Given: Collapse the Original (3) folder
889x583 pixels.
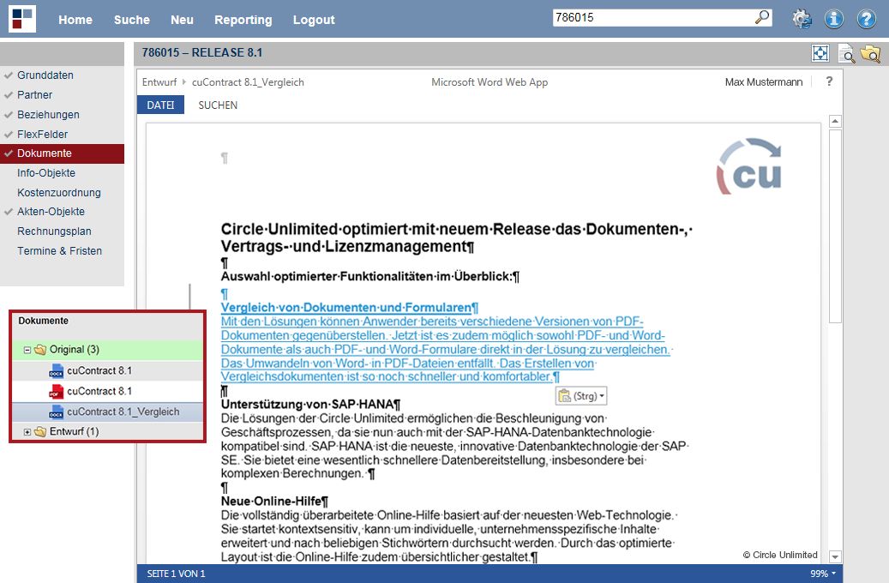Looking at the screenshot, I should (27, 350).
